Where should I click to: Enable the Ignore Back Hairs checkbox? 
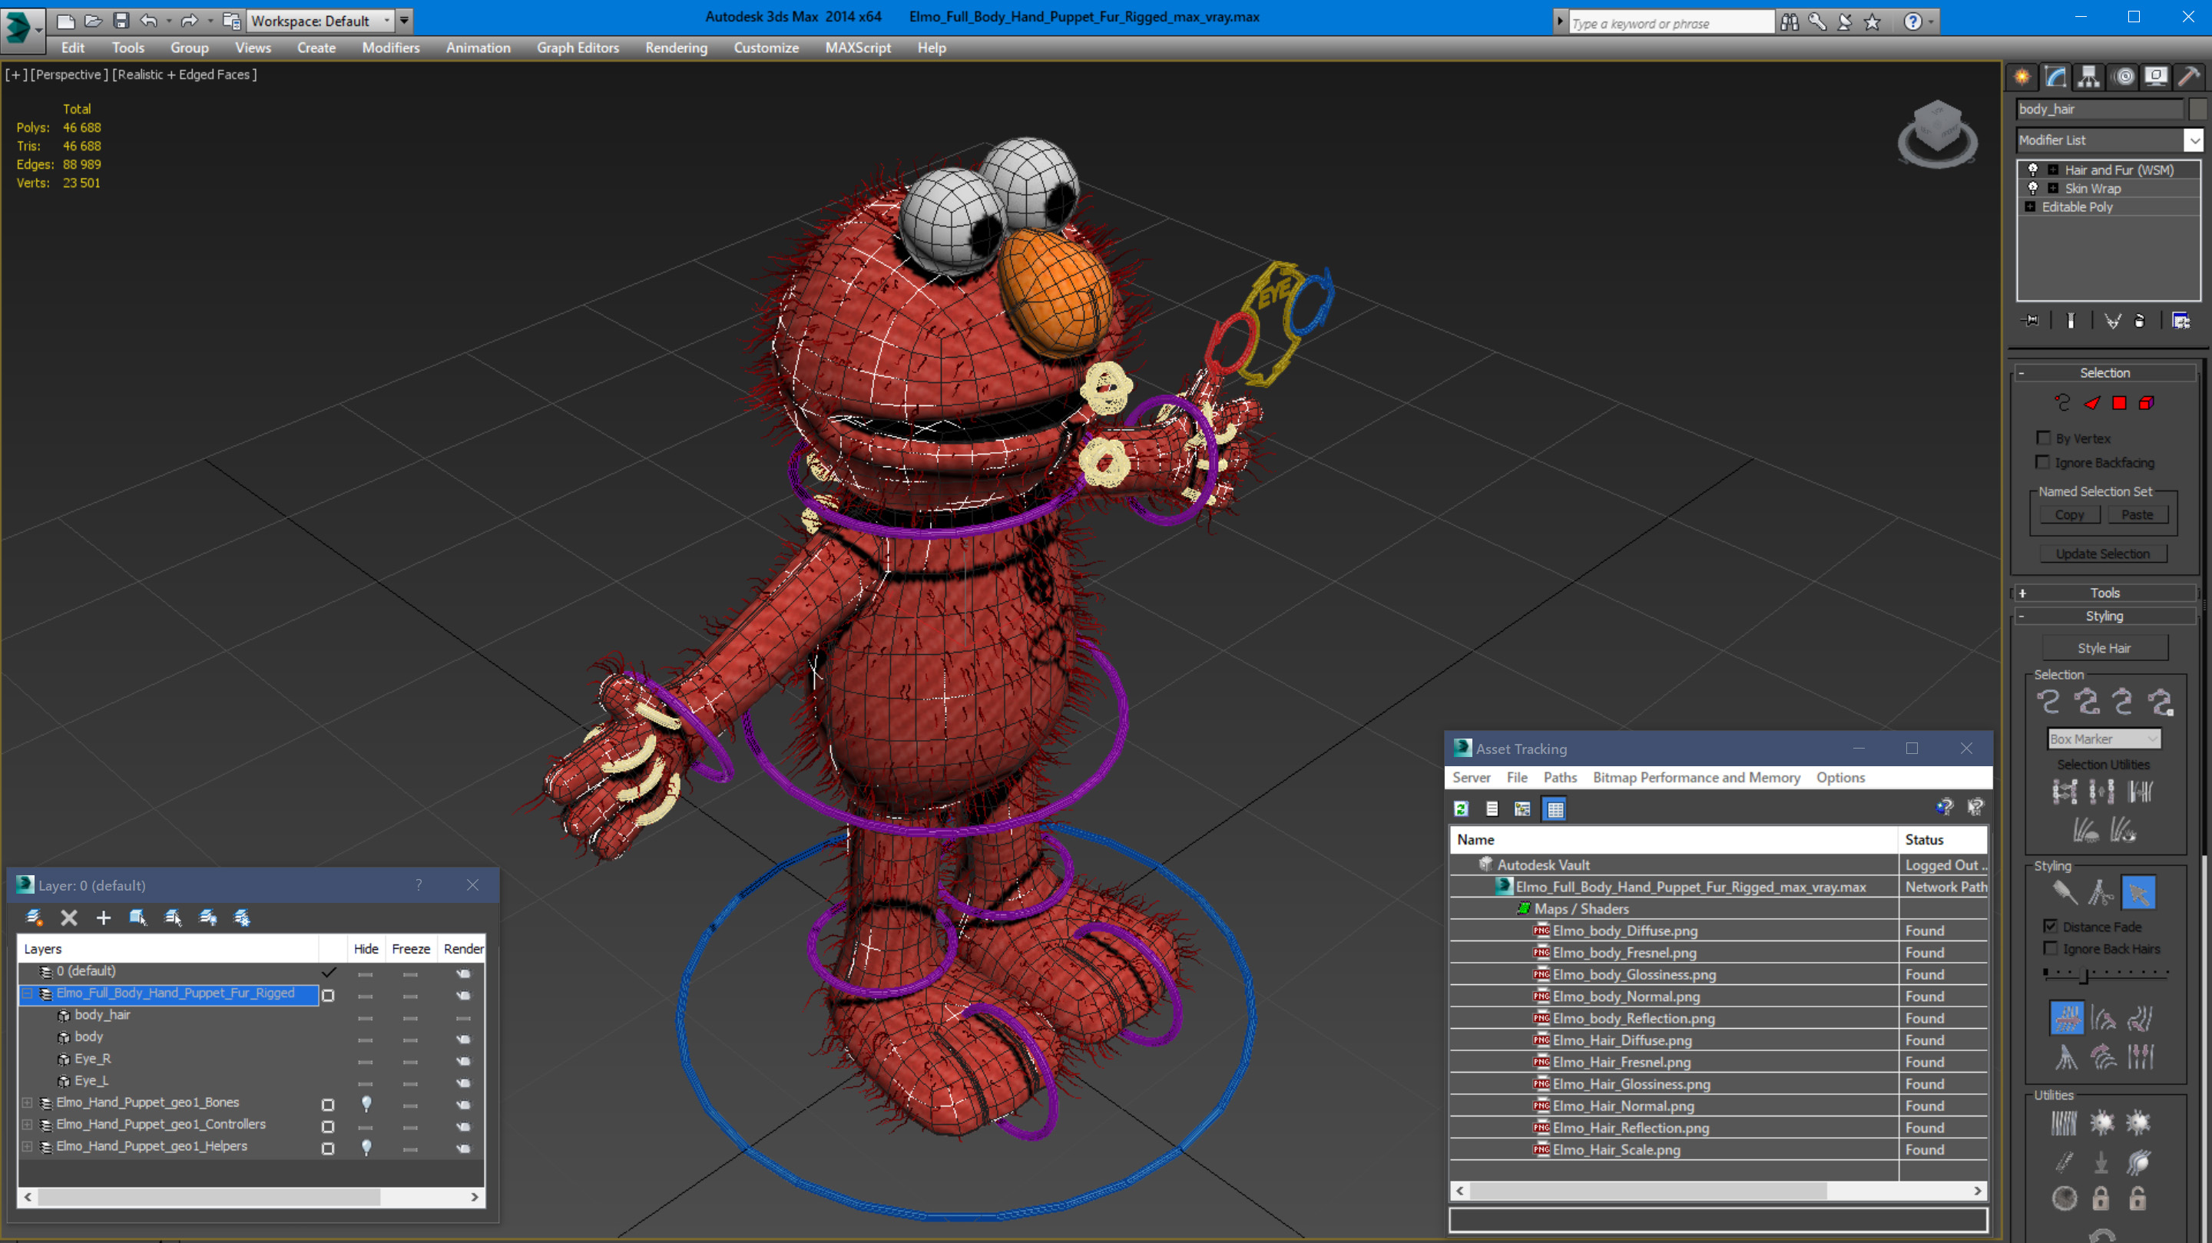click(2051, 948)
